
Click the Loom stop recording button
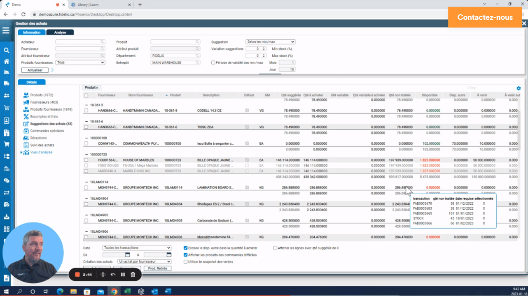[77, 274]
